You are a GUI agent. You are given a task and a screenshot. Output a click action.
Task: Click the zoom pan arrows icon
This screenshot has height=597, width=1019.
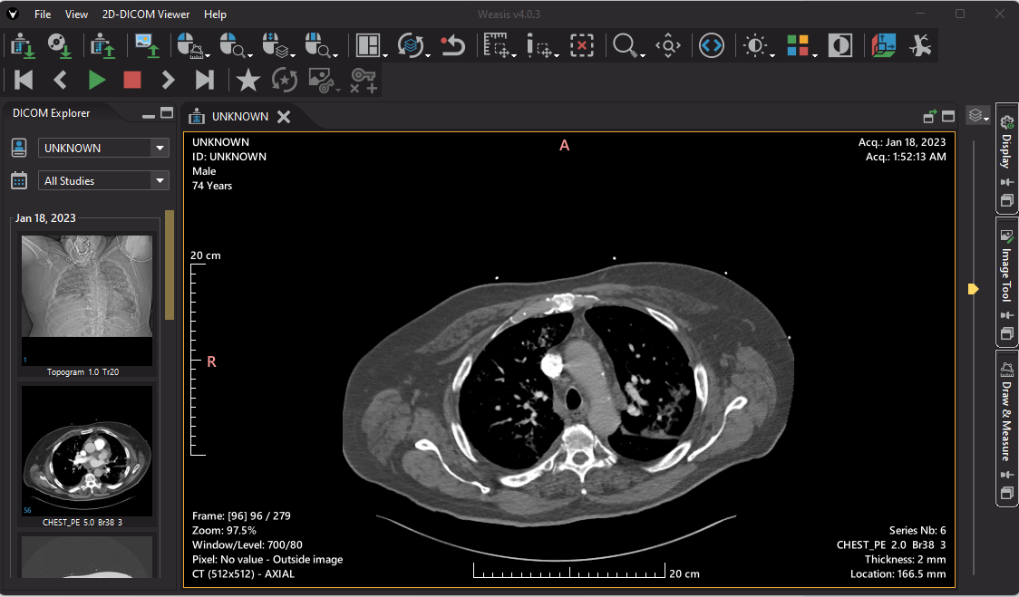coord(668,46)
